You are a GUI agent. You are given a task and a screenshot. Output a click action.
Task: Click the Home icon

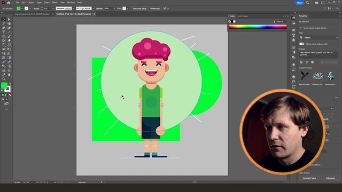tap(9, 3)
